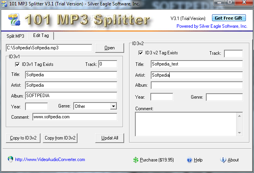This screenshot has width=254, height=173.
Task: Open the VideoAudioConverter.com link
Action: tap(50, 160)
